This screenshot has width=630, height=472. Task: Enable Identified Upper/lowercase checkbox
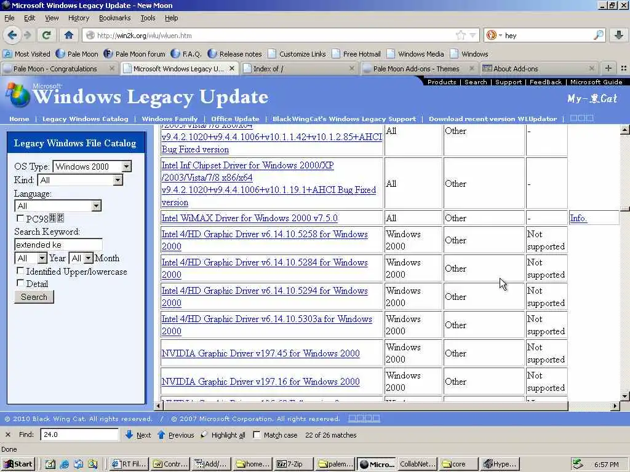[20, 271]
